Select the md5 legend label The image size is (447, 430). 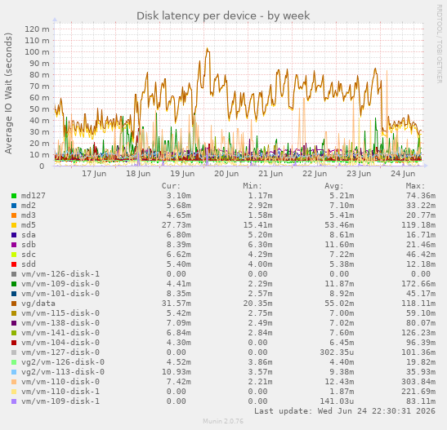click(x=29, y=225)
